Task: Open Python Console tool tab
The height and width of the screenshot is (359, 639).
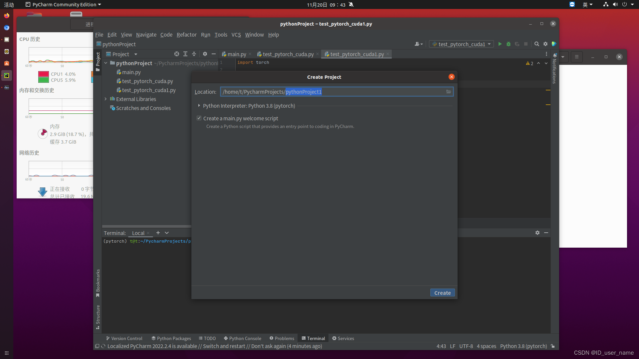Action: click(242, 338)
